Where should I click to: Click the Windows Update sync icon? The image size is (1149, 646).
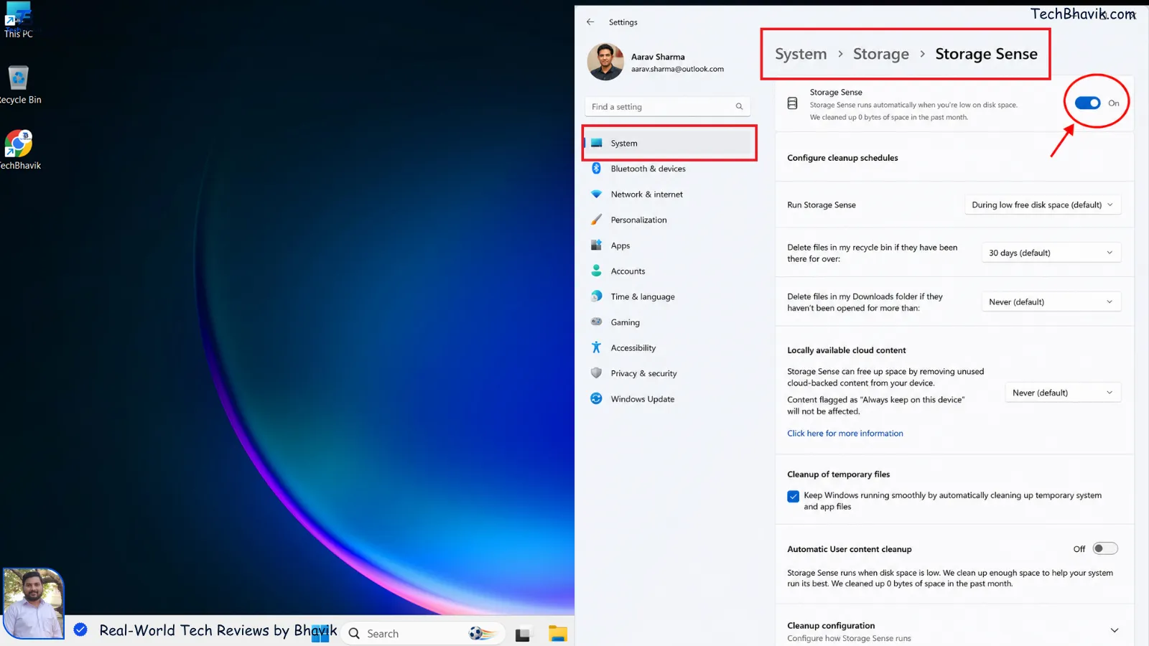tap(596, 398)
